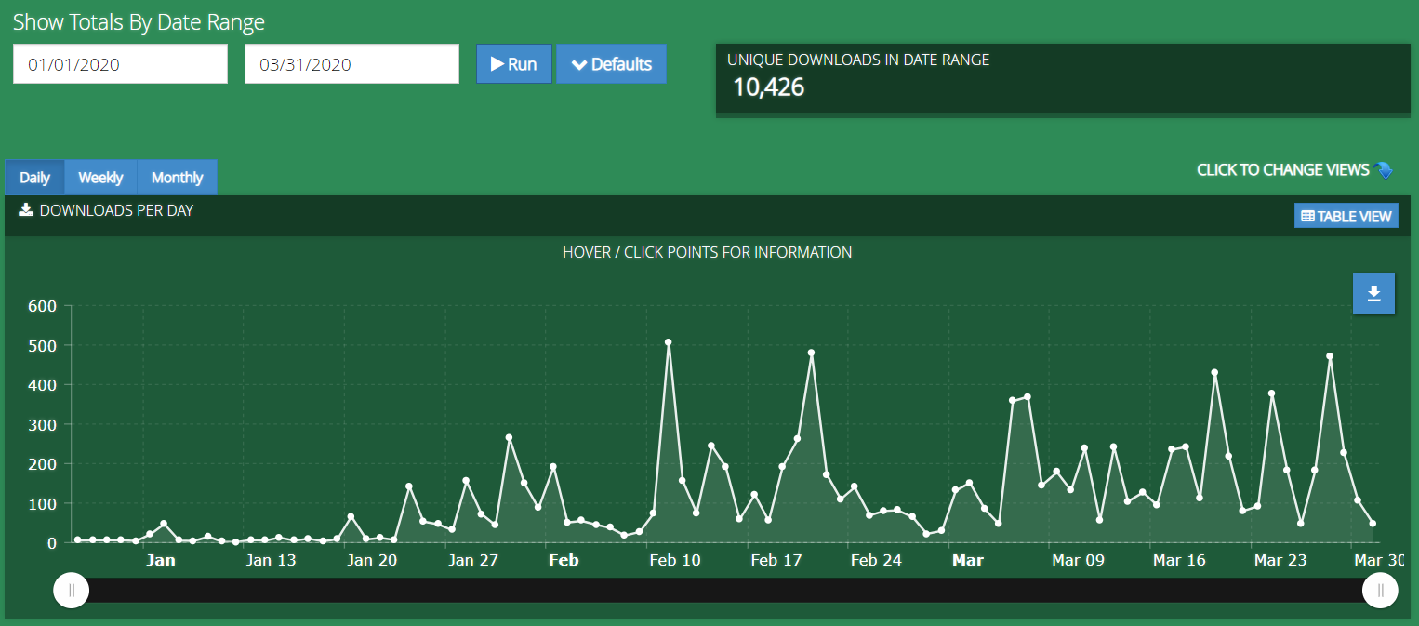Click the 'Jan 20' x-axis label
The height and width of the screenshot is (626, 1419).
pos(372,560)
